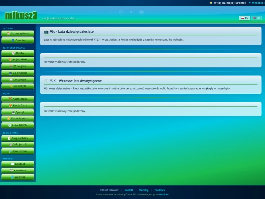Viewport: 265px width, 199px height.
Task: Switch language to Polish (PL)
Action: point(244,18)
